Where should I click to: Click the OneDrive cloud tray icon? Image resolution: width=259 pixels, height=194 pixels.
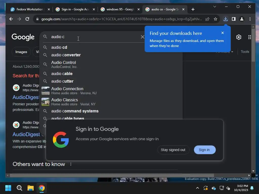pos(213,188)
